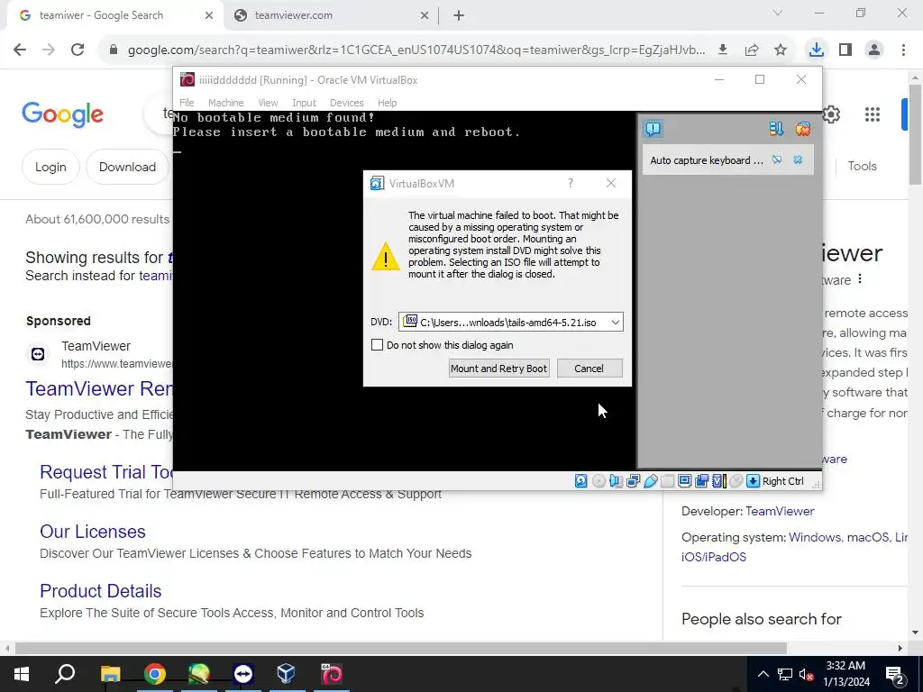This screenshot has width=923, height=692.
Task: Go back in Chrome
Action: 20,50
